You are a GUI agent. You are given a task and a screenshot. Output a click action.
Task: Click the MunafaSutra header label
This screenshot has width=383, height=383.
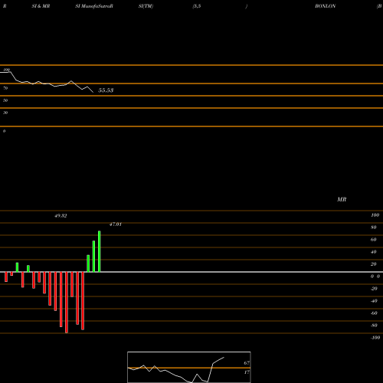[x=94, y=6]
